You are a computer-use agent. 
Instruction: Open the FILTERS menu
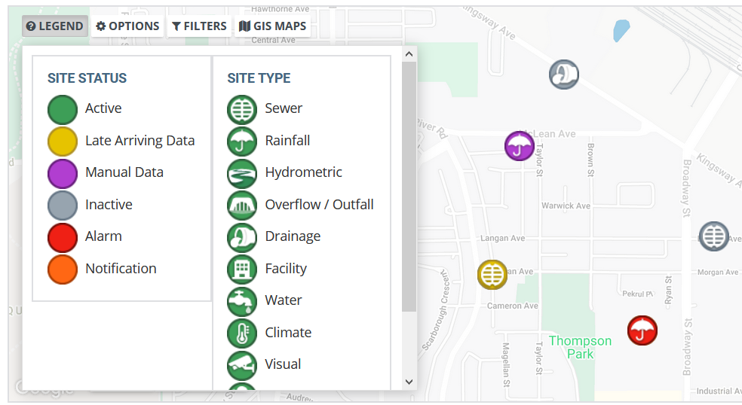199,26
